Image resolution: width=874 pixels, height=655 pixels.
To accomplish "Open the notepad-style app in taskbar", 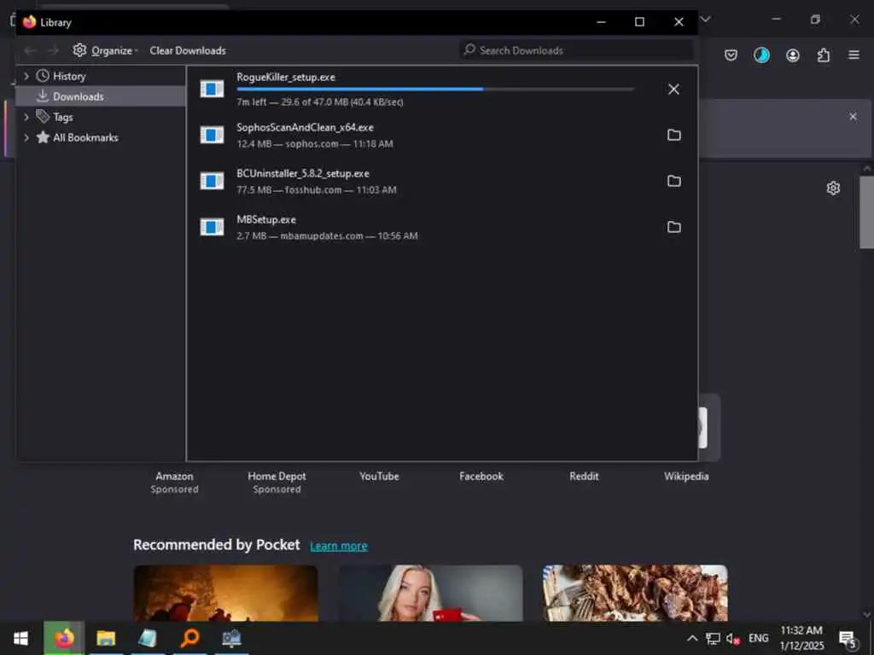I will coord(148,638).
